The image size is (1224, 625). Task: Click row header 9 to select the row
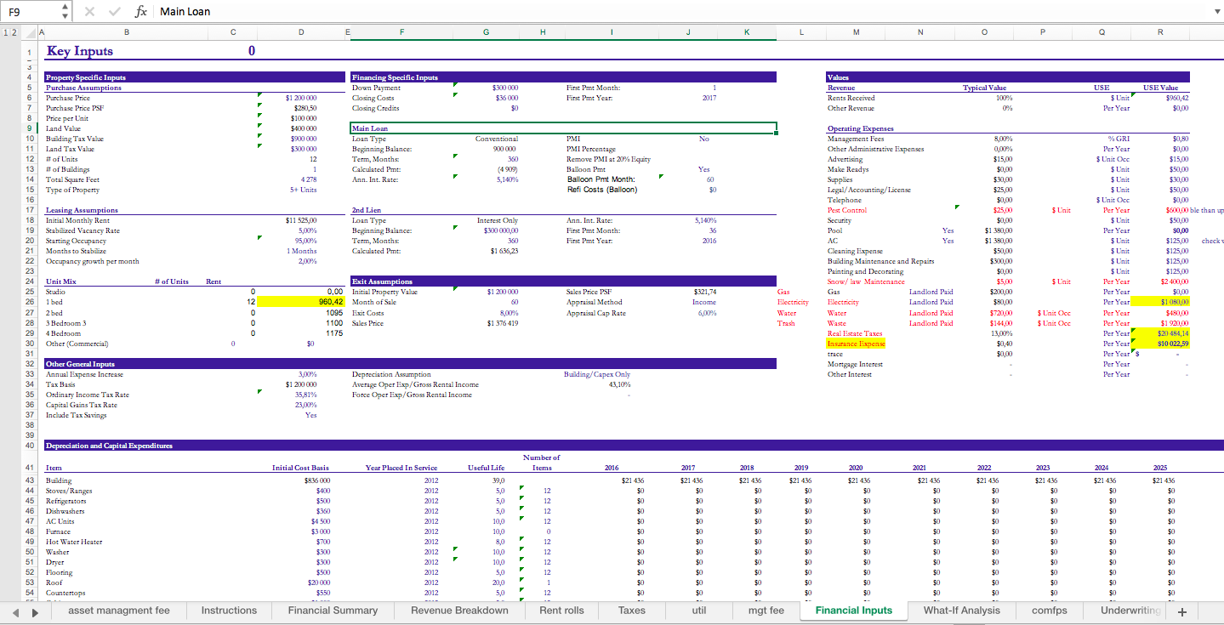click(29, 128)
